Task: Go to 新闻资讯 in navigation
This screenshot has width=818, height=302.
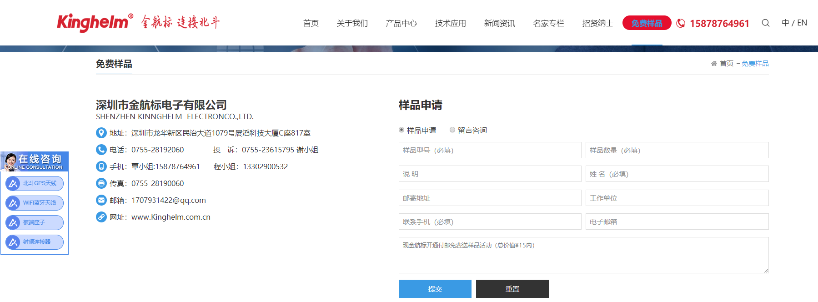Action: tap(499, 23)
